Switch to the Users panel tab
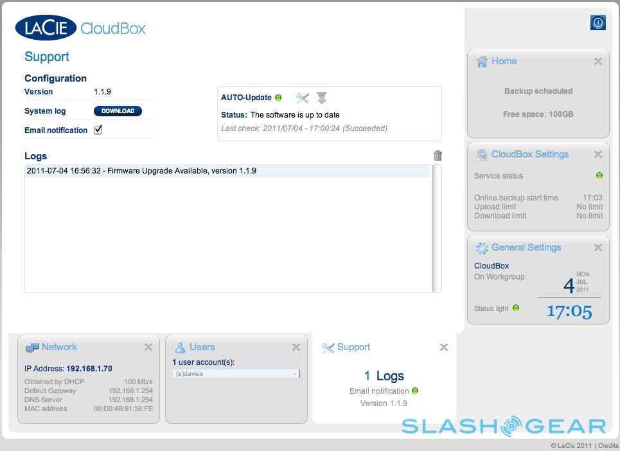The width and height of the screenshot is (620, 451). pyautogui.click(x=202, y=347)
